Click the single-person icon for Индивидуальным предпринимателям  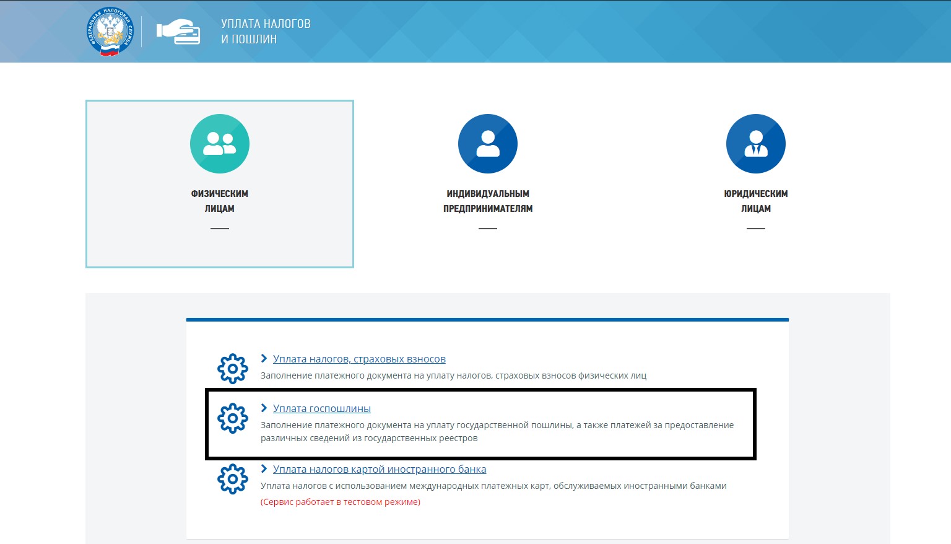coord(488,144)
